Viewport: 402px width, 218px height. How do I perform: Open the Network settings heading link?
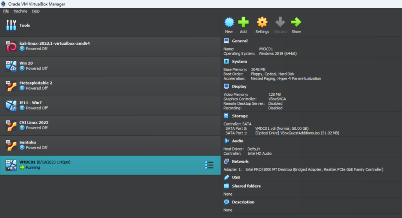(x=240, y=162)
